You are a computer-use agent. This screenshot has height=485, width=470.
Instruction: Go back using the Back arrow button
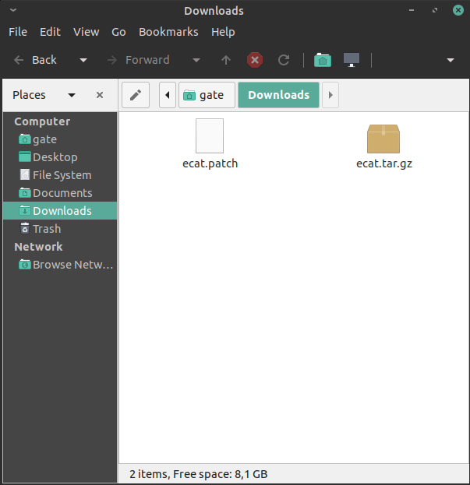(35, 60)
